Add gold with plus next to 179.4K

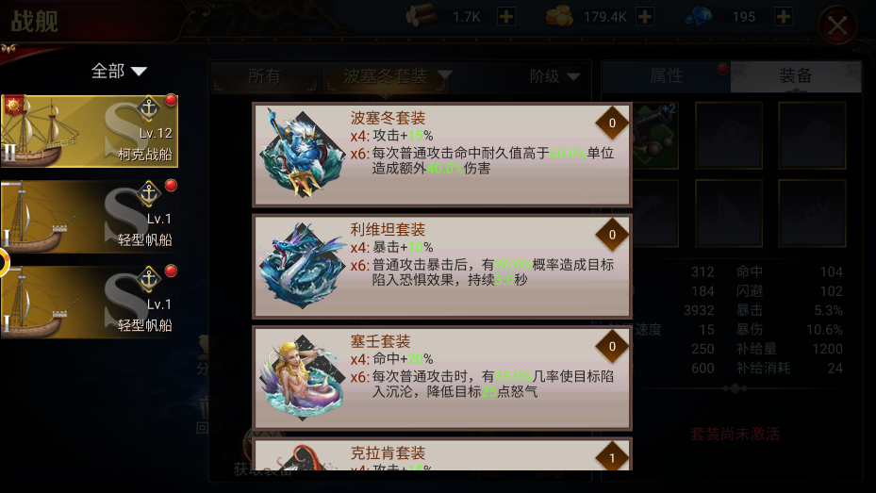(645, 17)
